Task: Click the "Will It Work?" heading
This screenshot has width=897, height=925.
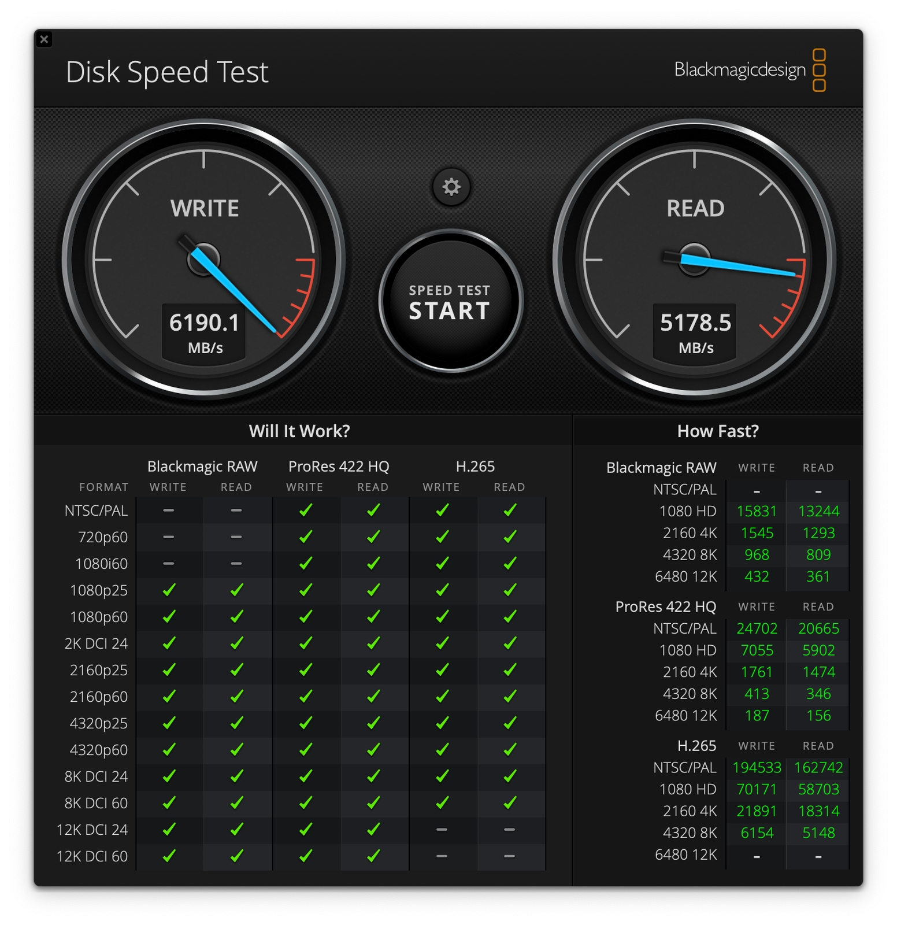Action: [x=299, y=431]
